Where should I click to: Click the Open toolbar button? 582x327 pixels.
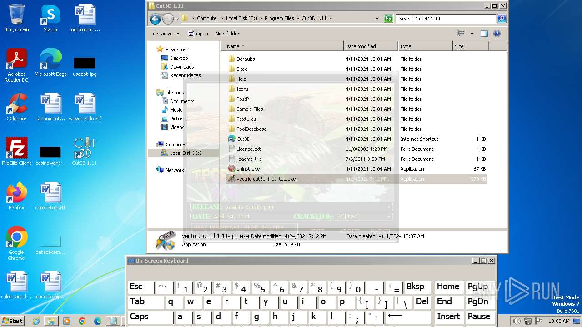coord(198,34)
